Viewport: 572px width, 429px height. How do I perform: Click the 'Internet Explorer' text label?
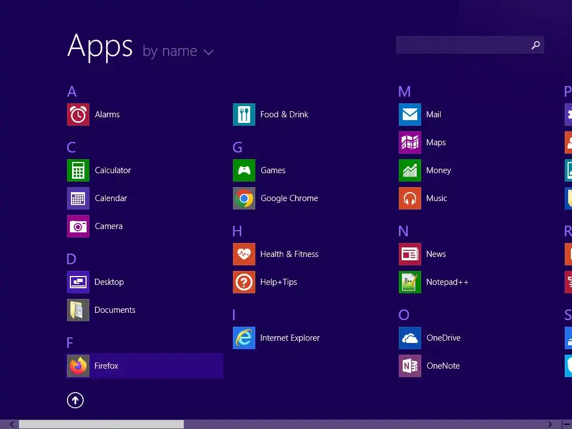290,338
